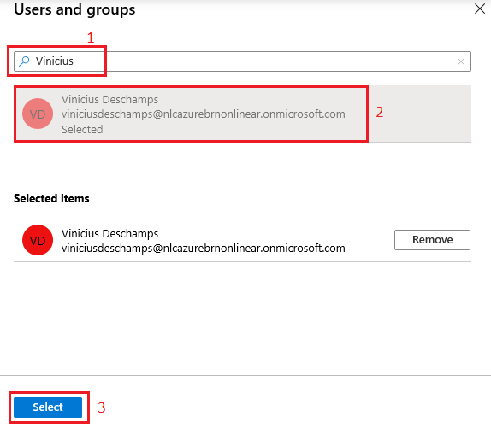Click the Vinicius search input field
This screenshot has height=439, width=491.
pyautogui.click(x=242, y=61)
